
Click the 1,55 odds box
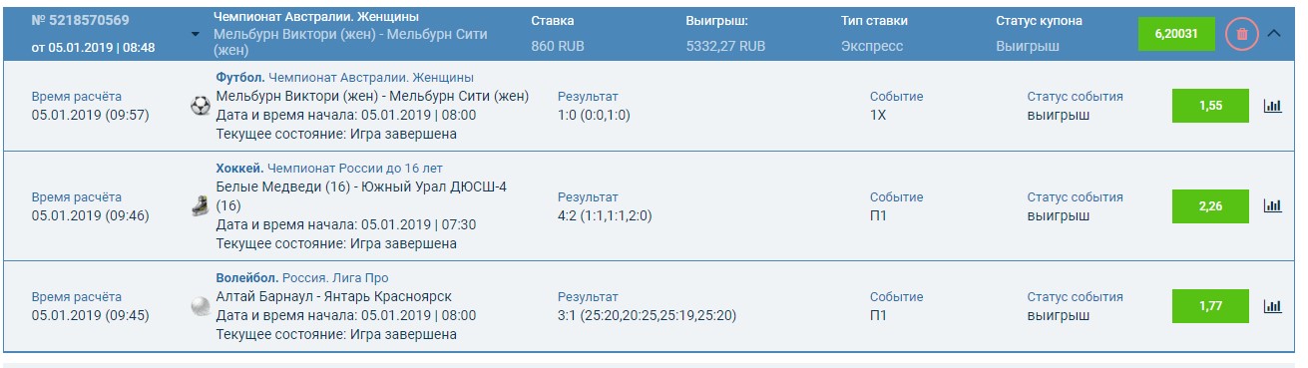pyautogui.click(x=1210, y=106)
